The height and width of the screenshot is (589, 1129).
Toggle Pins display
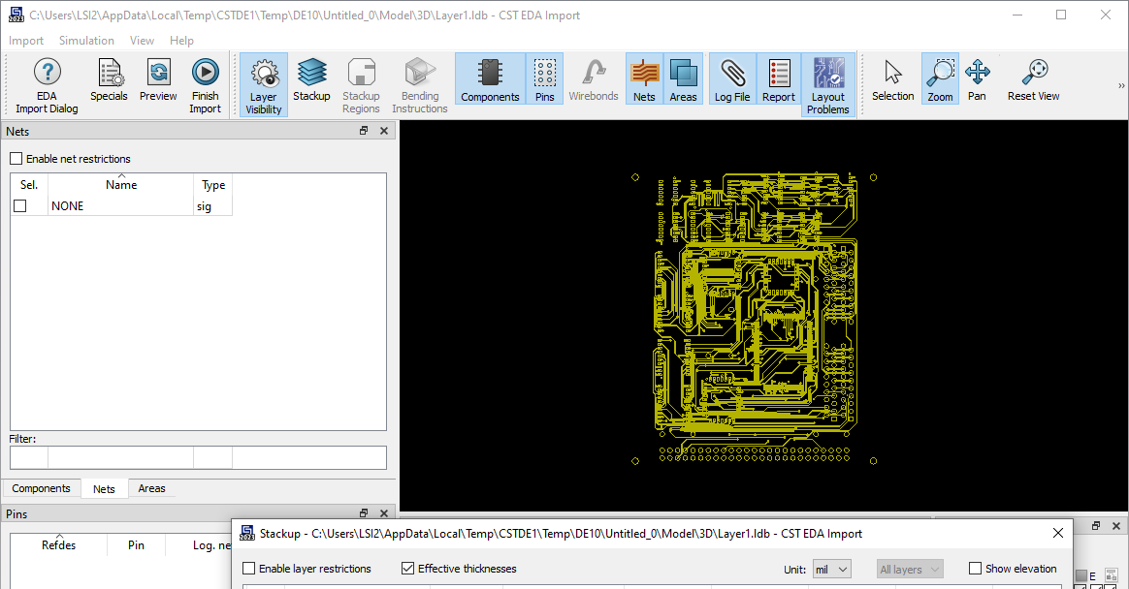[544, 77]
